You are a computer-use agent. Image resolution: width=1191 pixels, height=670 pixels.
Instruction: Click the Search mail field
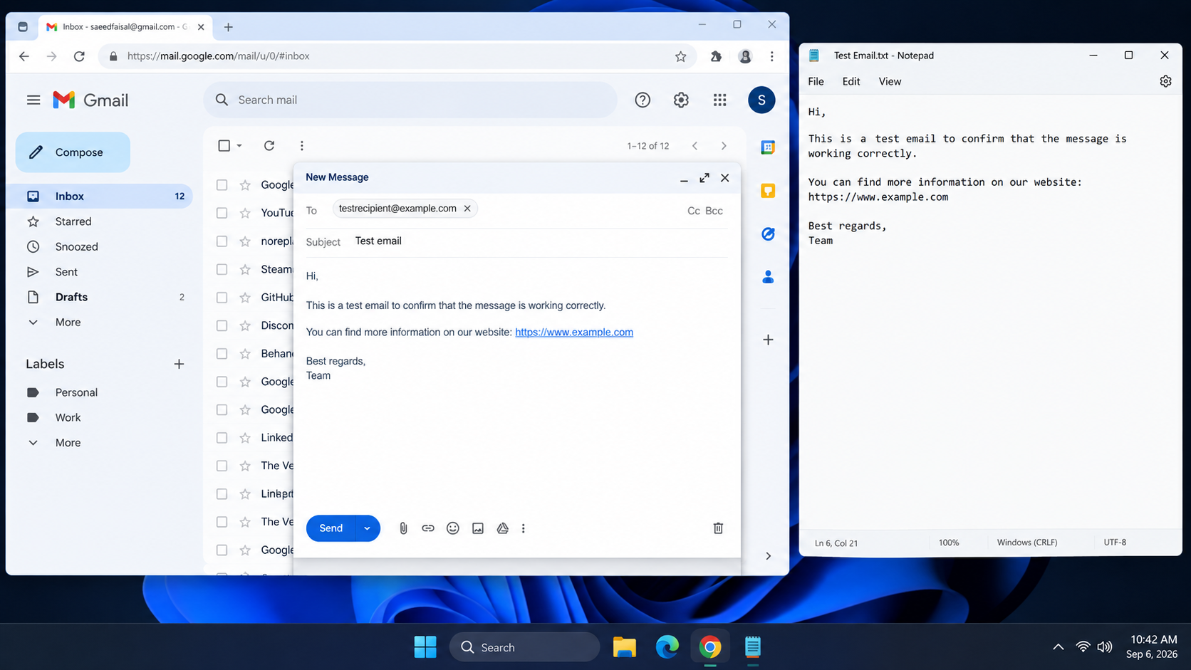pos(410,100)
